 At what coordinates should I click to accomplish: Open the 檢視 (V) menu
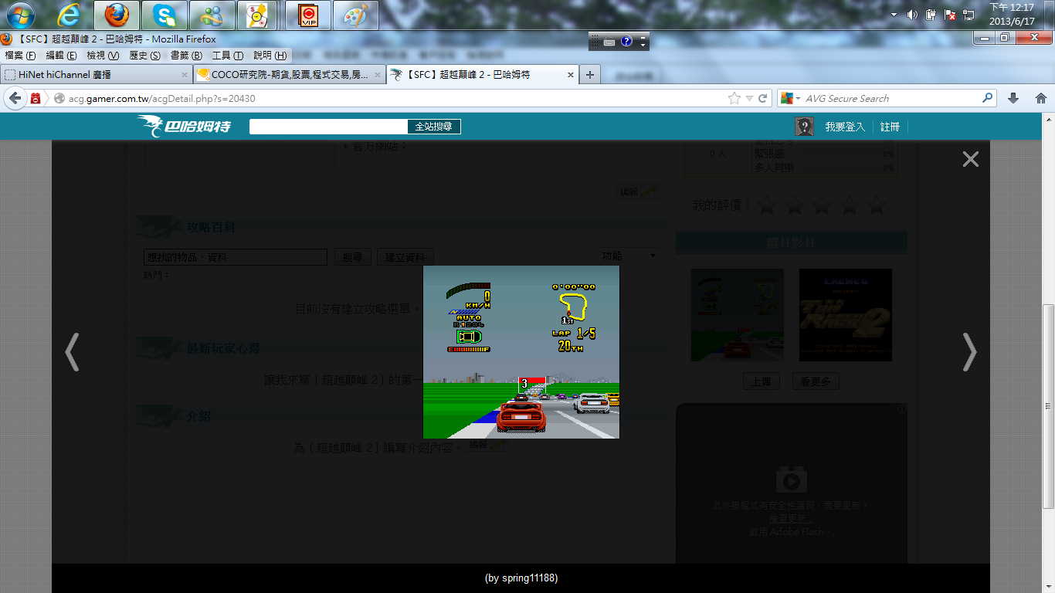coord(103,56)
